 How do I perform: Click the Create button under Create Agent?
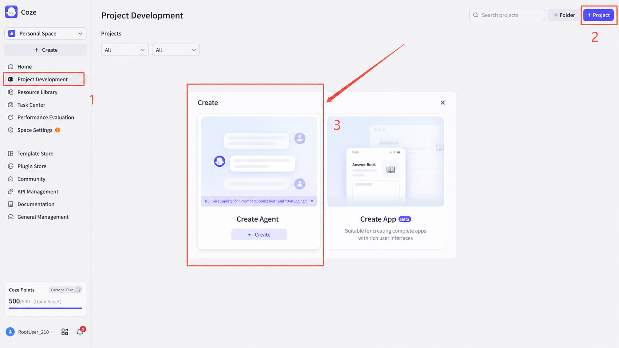pyautogui.click(x=259, y=234)
